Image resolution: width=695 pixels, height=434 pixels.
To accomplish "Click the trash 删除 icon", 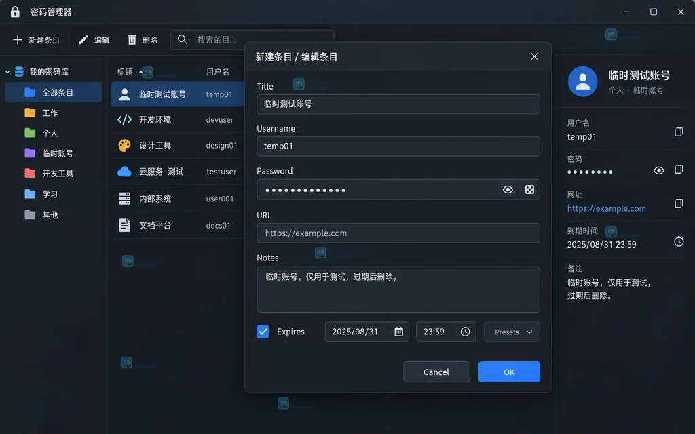I will [x=132, y=40].
